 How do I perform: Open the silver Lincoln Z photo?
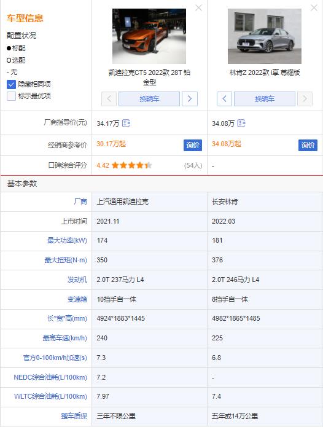pyautogui.click(x=265, y=36)
